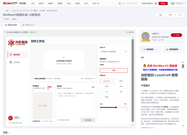Click the 返回 back button
The width and height of the screenshot is (187, 135).
click(7, 11)
